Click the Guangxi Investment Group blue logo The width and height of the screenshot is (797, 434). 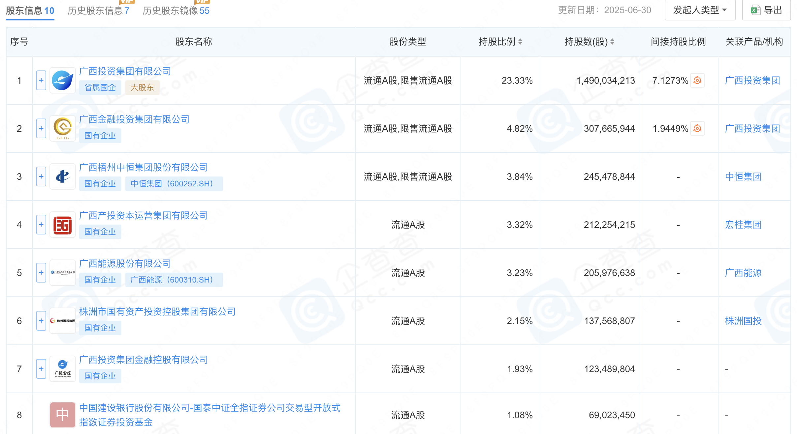63,80
